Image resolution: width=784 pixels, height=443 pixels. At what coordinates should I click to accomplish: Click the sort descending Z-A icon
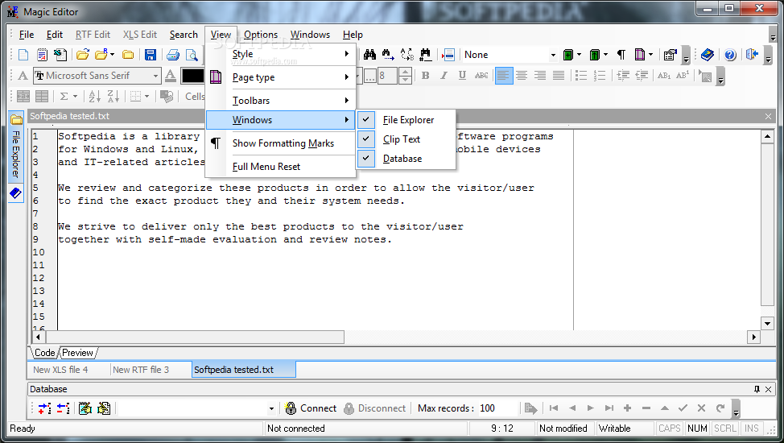pos(113,96)
